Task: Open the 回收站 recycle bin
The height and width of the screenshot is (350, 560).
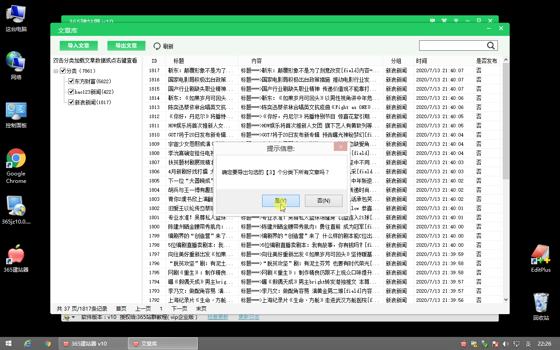Action: pos(541,307)
